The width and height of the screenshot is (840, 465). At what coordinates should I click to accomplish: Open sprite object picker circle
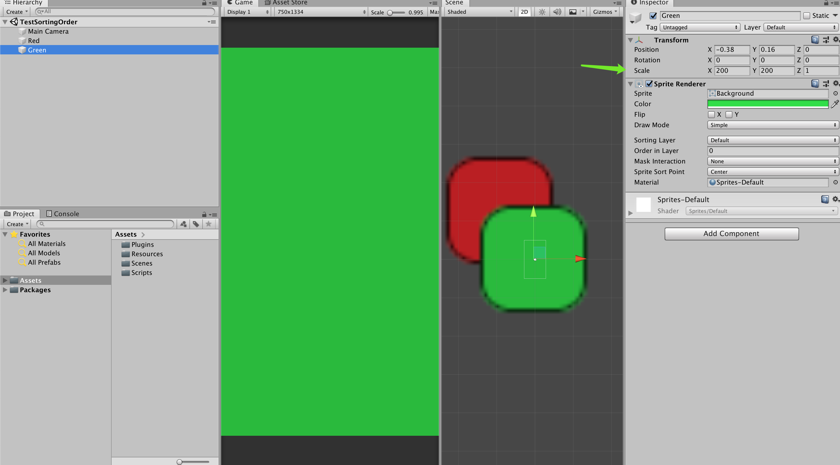[835, 93]
